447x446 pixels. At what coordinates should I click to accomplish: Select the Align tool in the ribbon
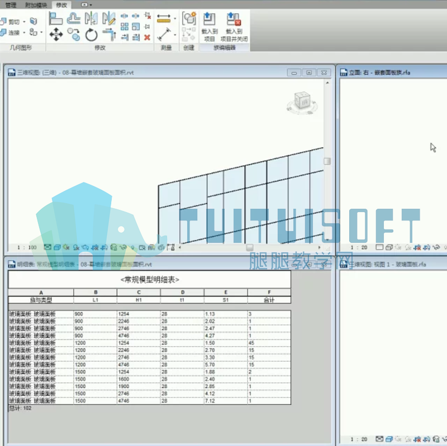55,18
